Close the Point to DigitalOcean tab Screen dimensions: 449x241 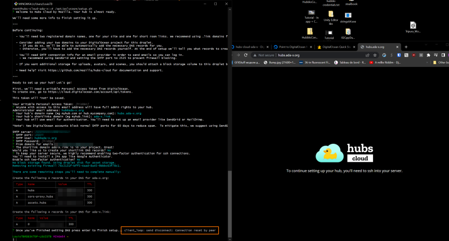[x=311, y=47]
